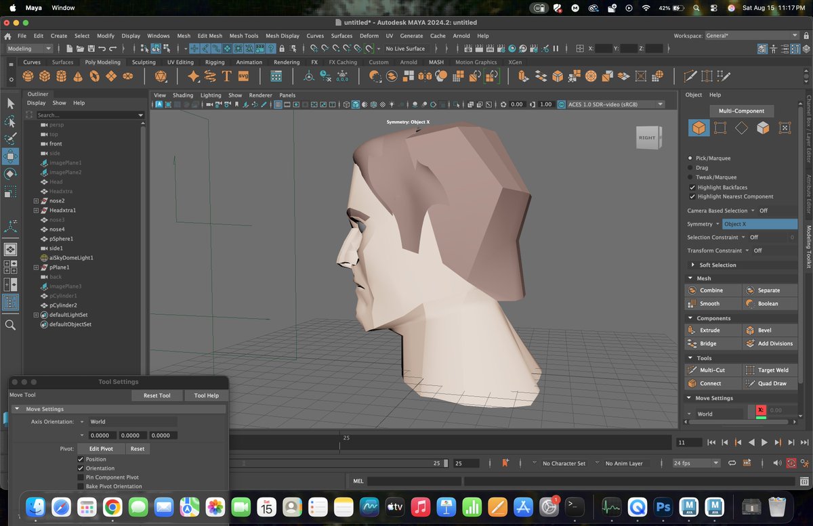
Task: Select Vertex selection mode icon in Modeling Toolkit
Action: (720, 127)
